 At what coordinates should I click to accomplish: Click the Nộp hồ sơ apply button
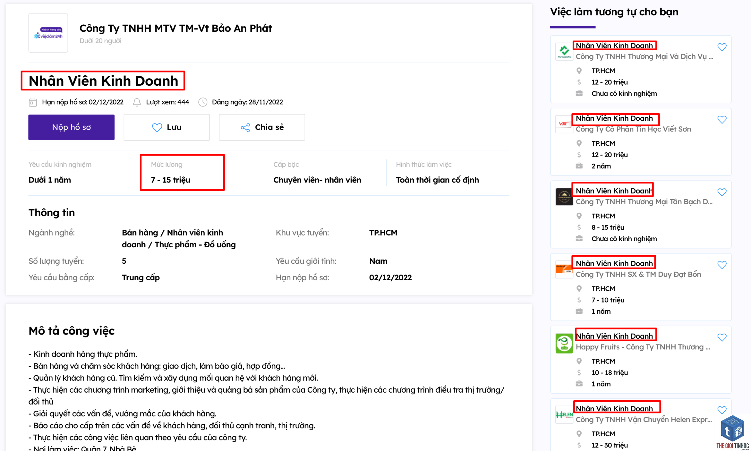pyautogui.click(x=71, y=127)
